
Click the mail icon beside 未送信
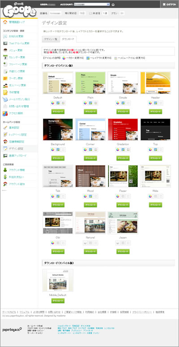(x=90, y=13)
